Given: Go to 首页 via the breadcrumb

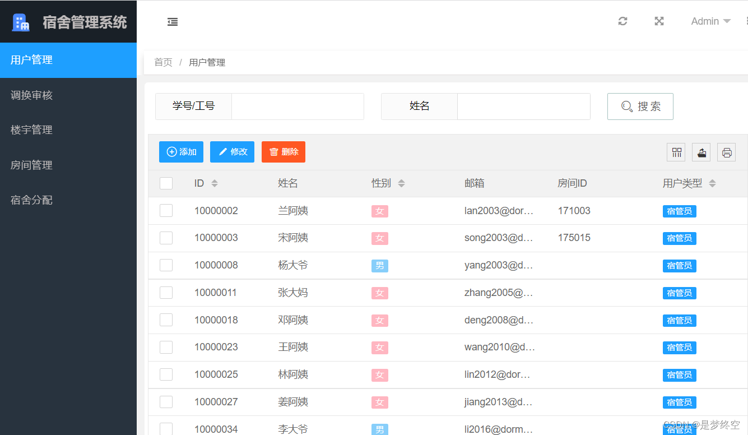Looking at the screenshot, I should coord(164,62).
